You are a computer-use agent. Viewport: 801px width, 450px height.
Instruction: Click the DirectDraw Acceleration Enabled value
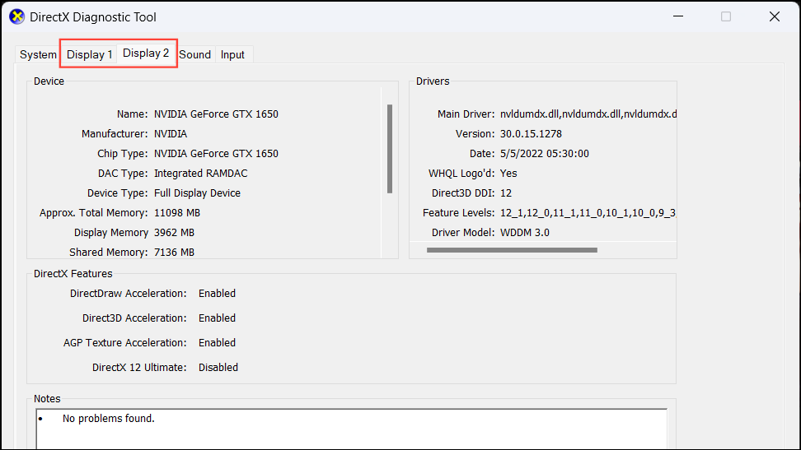[x=217, y=294]
